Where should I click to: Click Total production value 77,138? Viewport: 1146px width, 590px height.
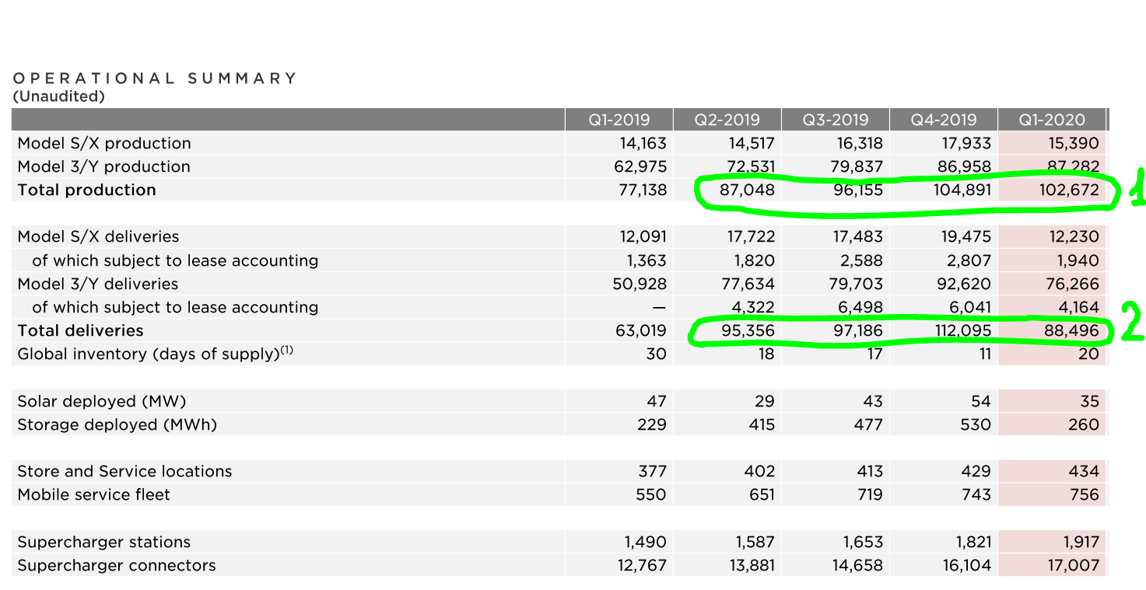pyautogui.click(x=642, y=190)
